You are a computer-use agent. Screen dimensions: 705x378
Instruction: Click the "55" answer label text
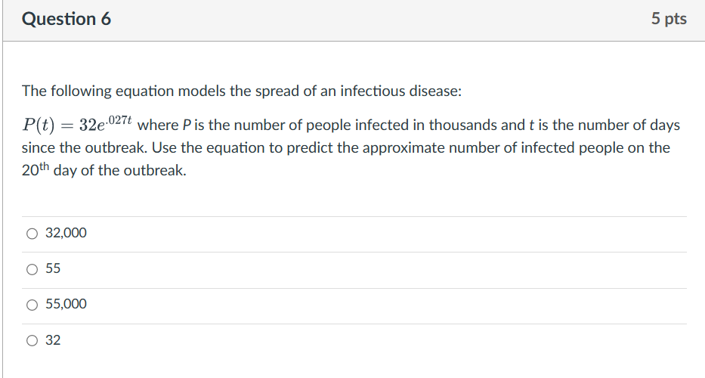(53, 268)
